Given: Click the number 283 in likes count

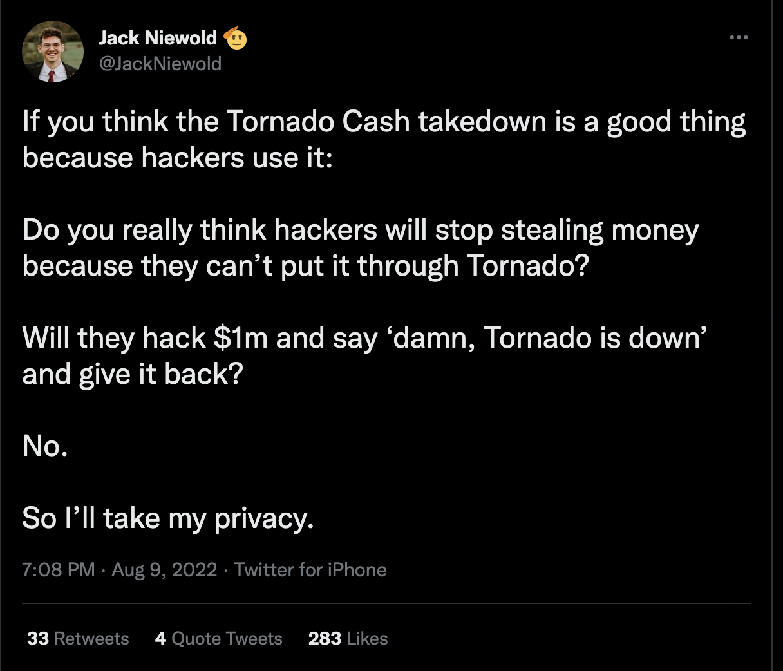Looking at the screenshot, I should pyautogui.click(x=325, y=639).
